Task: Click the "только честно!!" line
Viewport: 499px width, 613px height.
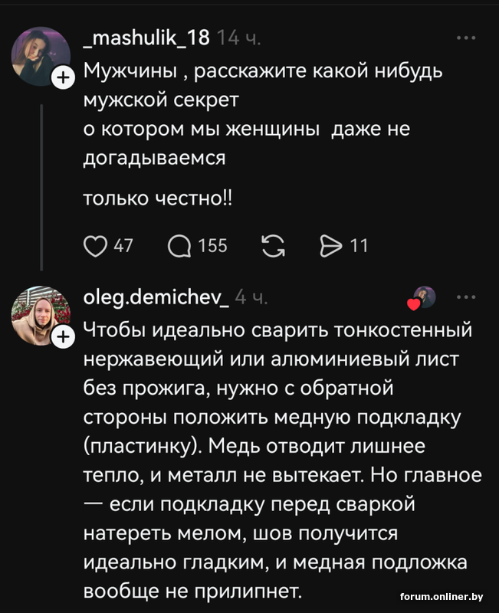Action: pyautogui.click(x=157, y=198)
